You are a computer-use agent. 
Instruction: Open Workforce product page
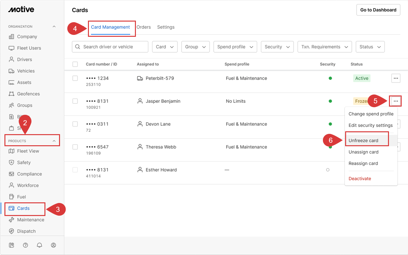click(x=28, y=185)
